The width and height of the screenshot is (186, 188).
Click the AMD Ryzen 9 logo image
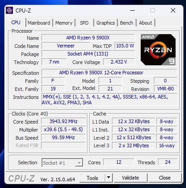click(x=158, y=50)
